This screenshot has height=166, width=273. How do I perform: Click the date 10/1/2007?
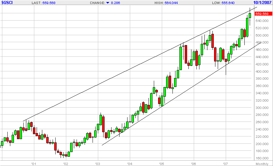262,3
